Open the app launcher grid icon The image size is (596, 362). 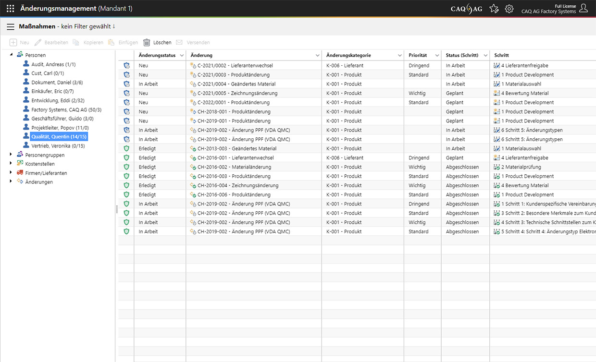point(11,9)
